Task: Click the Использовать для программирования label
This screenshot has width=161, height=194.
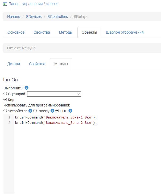Action: tap(37, 105)
